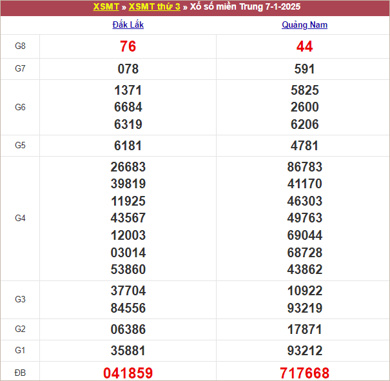This screenshot has height=381, width=390.
Task: Click G4 number 11925
Action: pyautogui.click(x=128, y=201)
